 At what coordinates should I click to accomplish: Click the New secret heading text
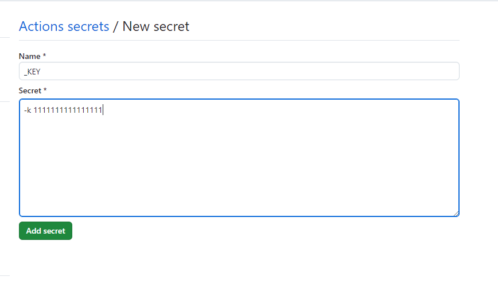click(x=155, y=26)
